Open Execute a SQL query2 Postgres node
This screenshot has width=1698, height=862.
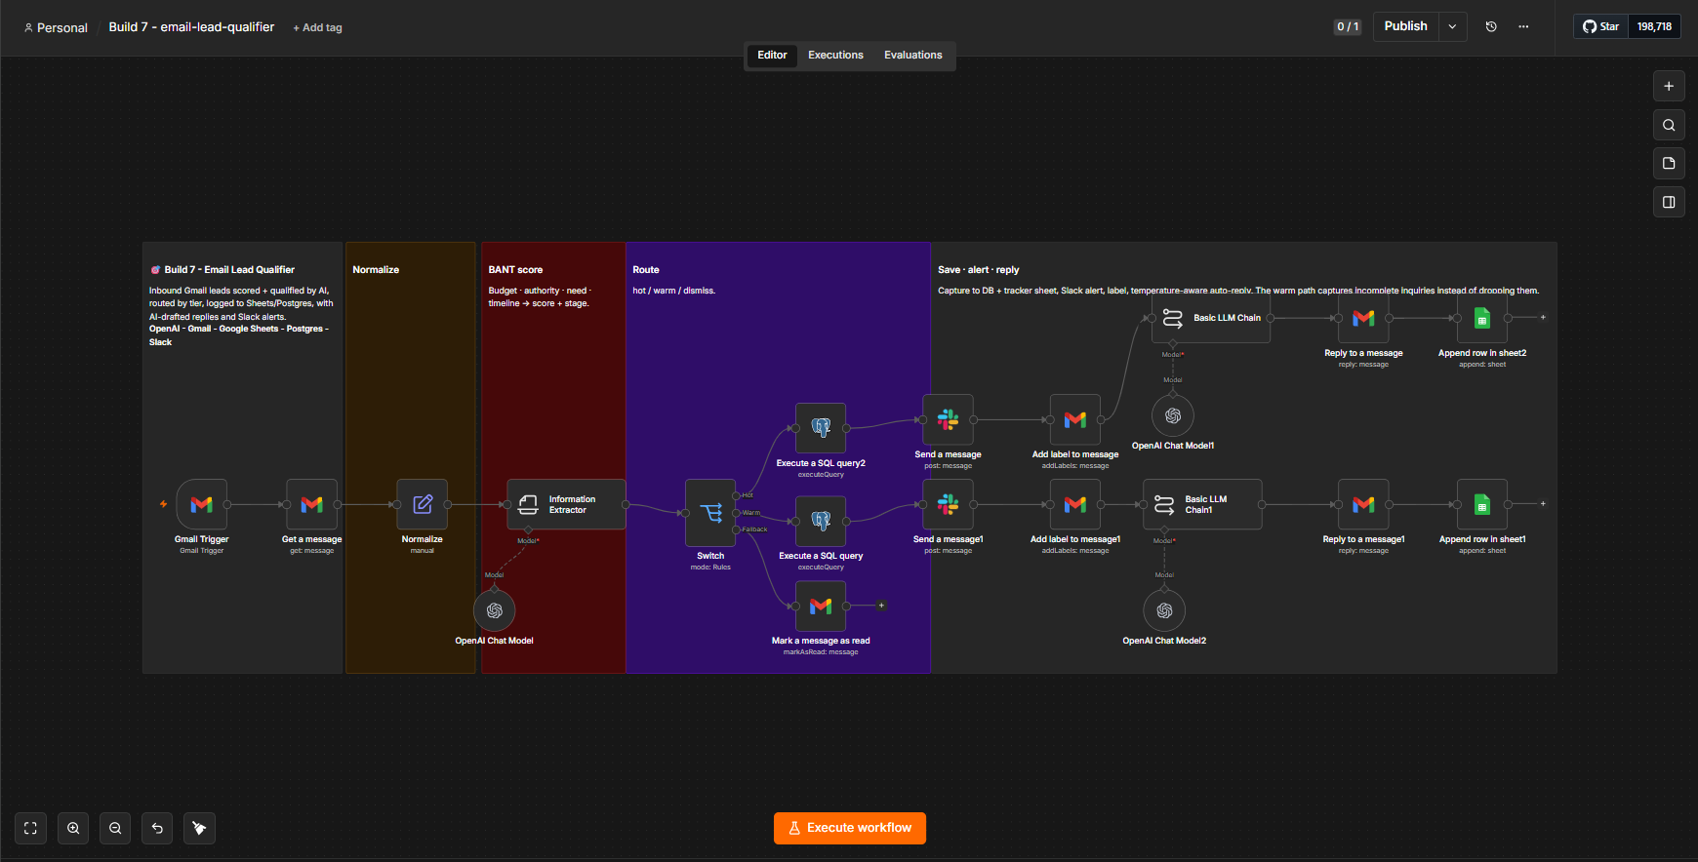(821, 428)
